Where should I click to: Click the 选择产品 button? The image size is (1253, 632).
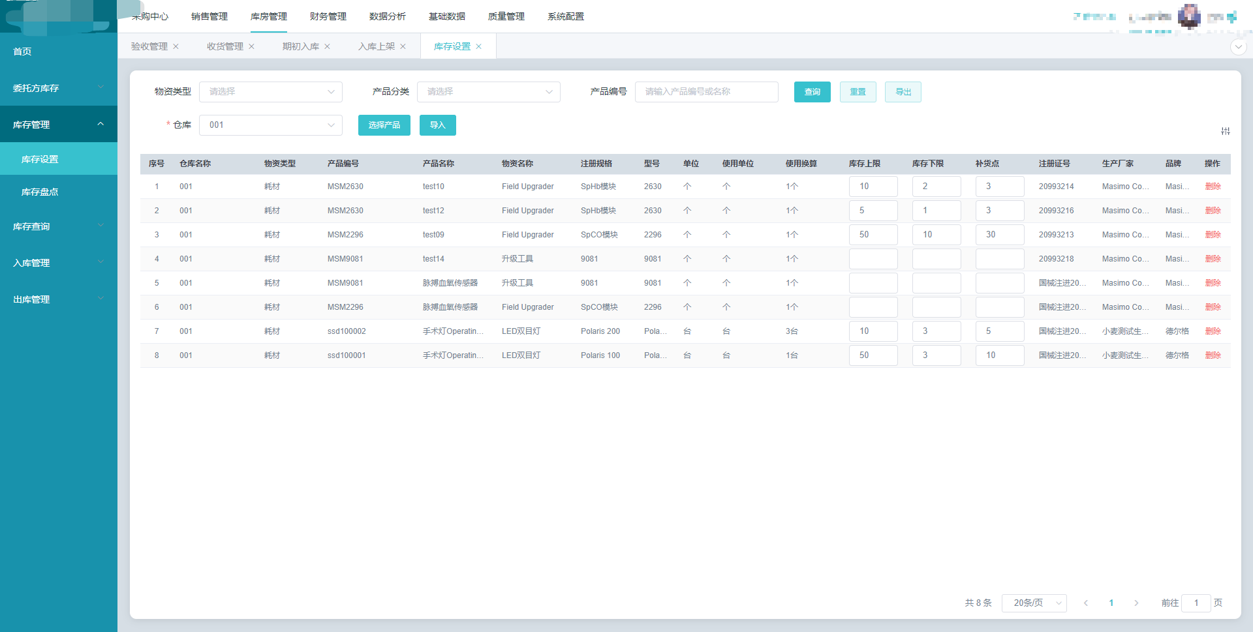point(384,125)
